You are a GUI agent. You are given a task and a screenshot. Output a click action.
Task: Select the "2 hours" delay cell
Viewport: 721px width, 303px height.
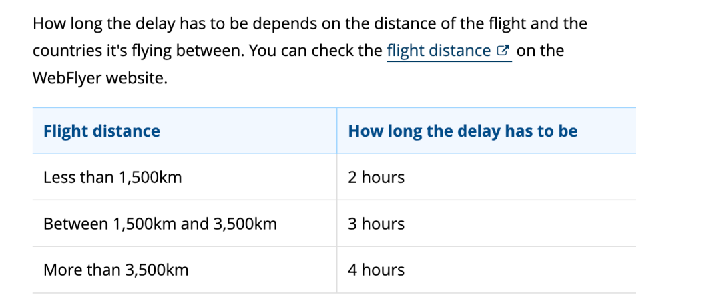[x=486, y=177]
